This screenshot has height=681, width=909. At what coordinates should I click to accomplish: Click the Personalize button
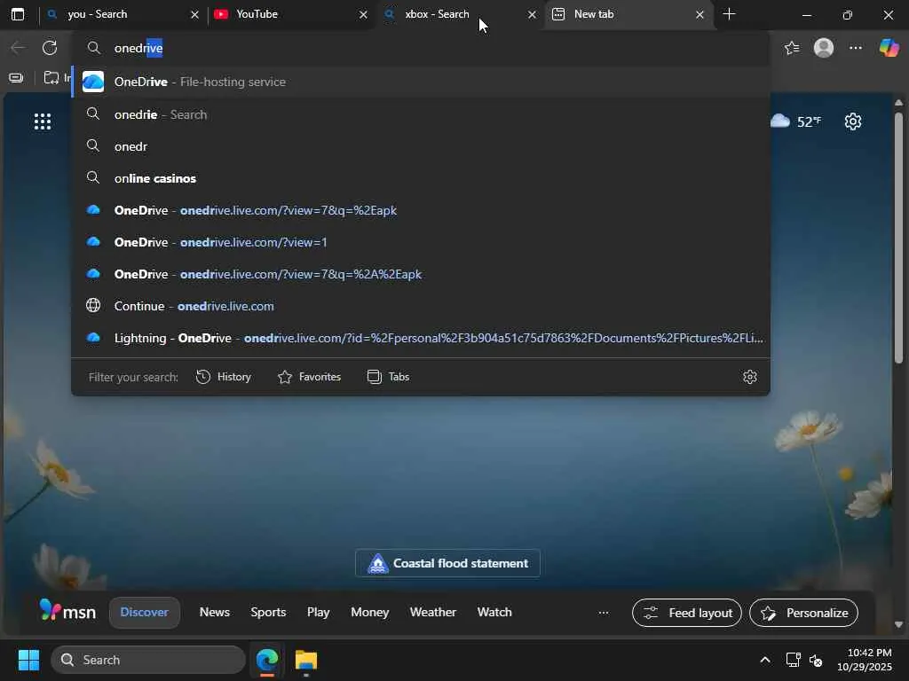[803, 613]
